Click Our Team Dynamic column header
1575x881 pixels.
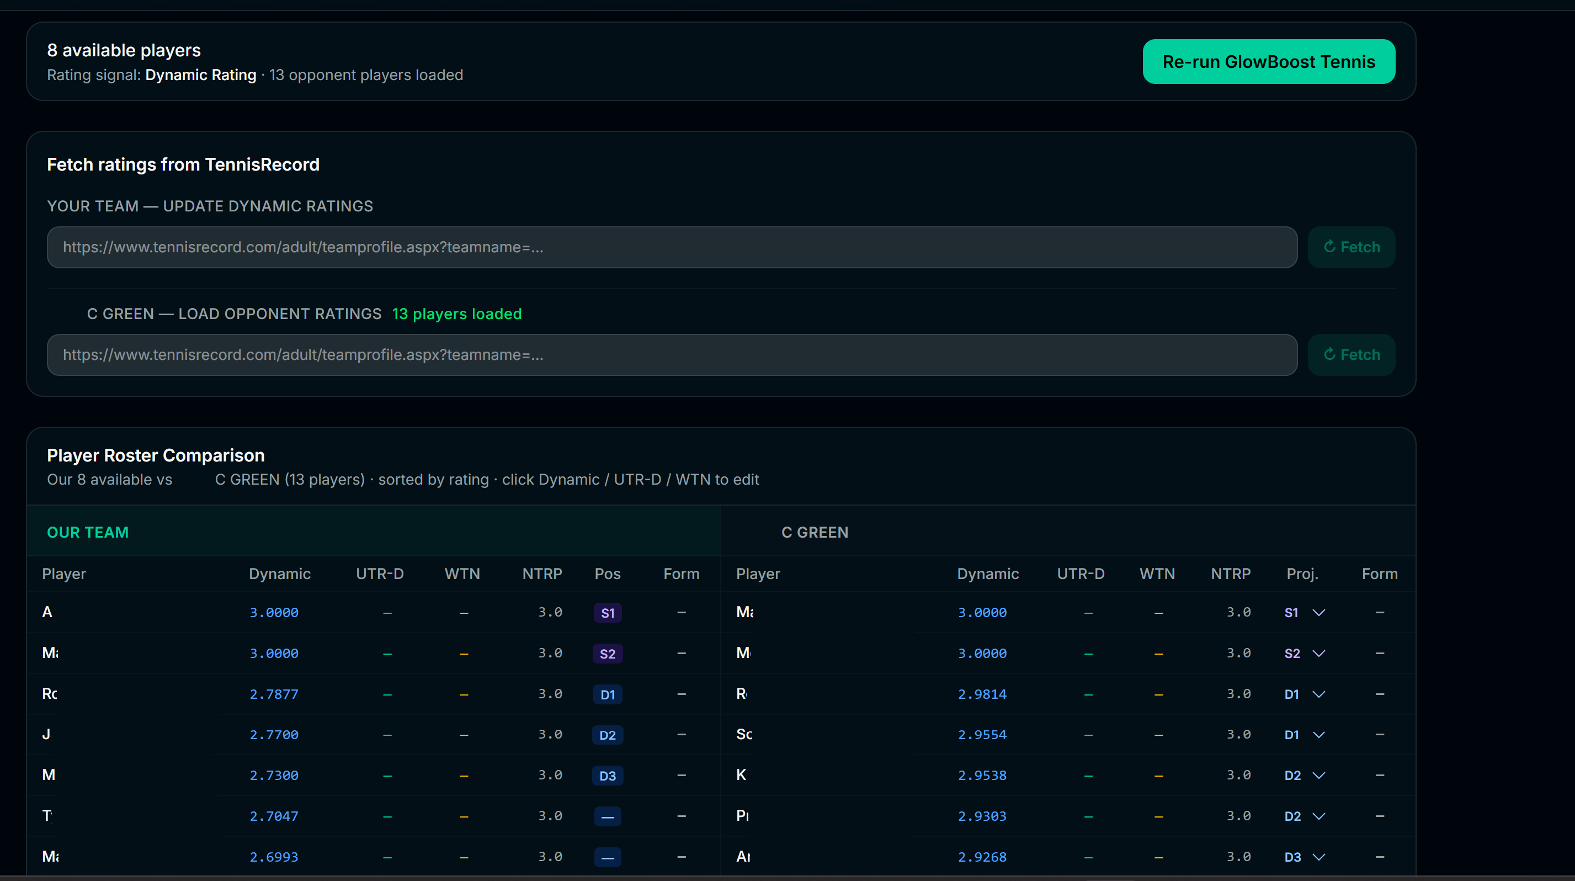[280, 574]
